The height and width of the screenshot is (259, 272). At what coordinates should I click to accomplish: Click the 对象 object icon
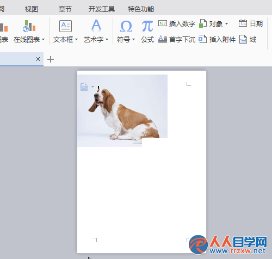[203, 23]
